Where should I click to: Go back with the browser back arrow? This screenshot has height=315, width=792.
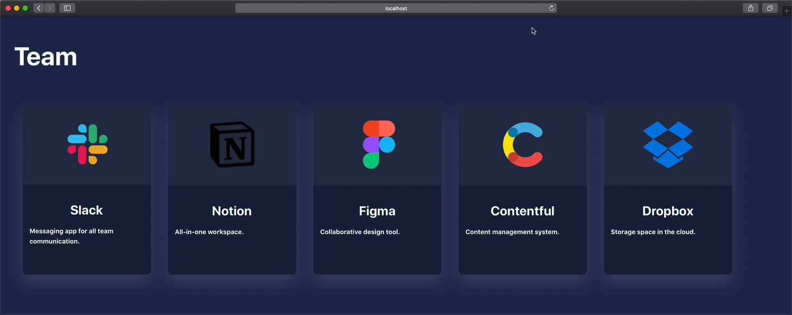coord(39,8)
